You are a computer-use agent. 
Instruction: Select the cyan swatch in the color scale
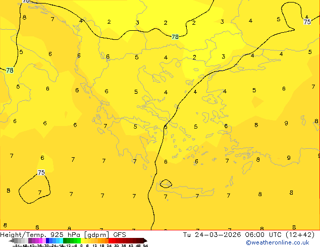click(61, 240)
